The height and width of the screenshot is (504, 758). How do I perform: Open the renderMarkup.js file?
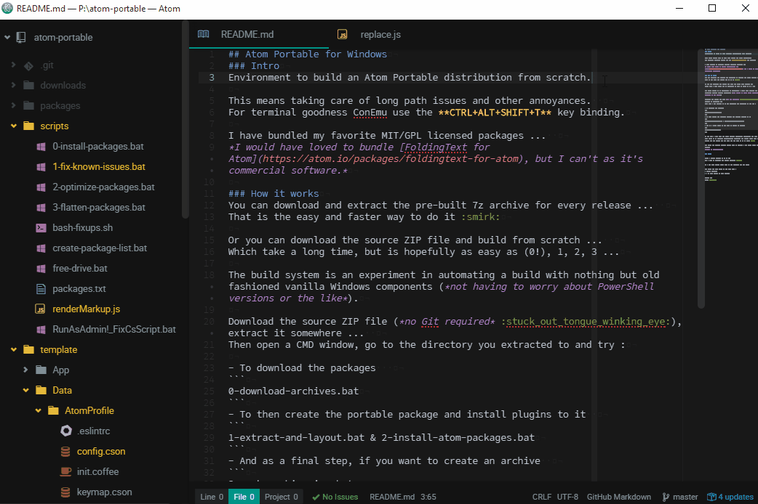86,309
